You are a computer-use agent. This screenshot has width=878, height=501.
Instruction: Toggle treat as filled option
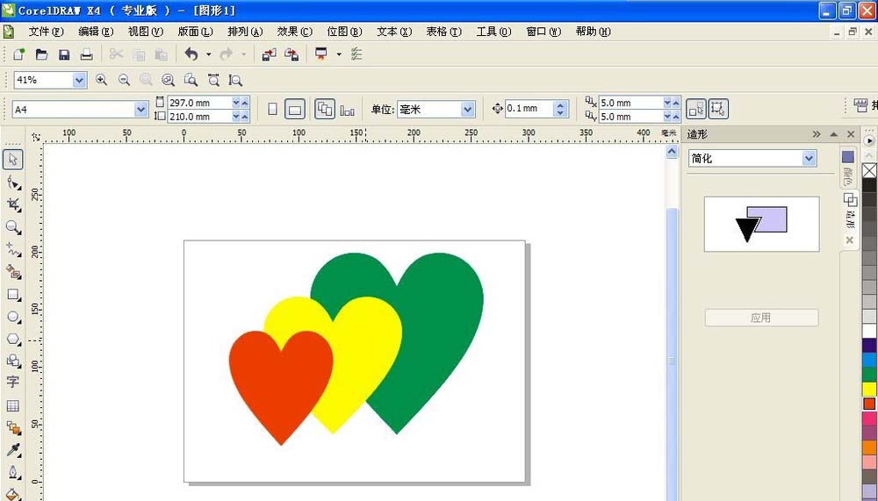[696, 110]
